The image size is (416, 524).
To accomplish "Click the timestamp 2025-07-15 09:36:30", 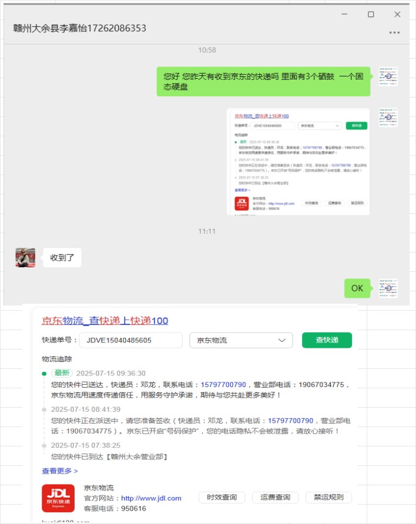I will click(x=111, y=373).
